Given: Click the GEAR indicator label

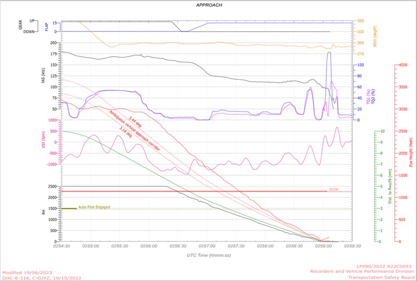Looking at the screenshot, I should click(20, 26).
